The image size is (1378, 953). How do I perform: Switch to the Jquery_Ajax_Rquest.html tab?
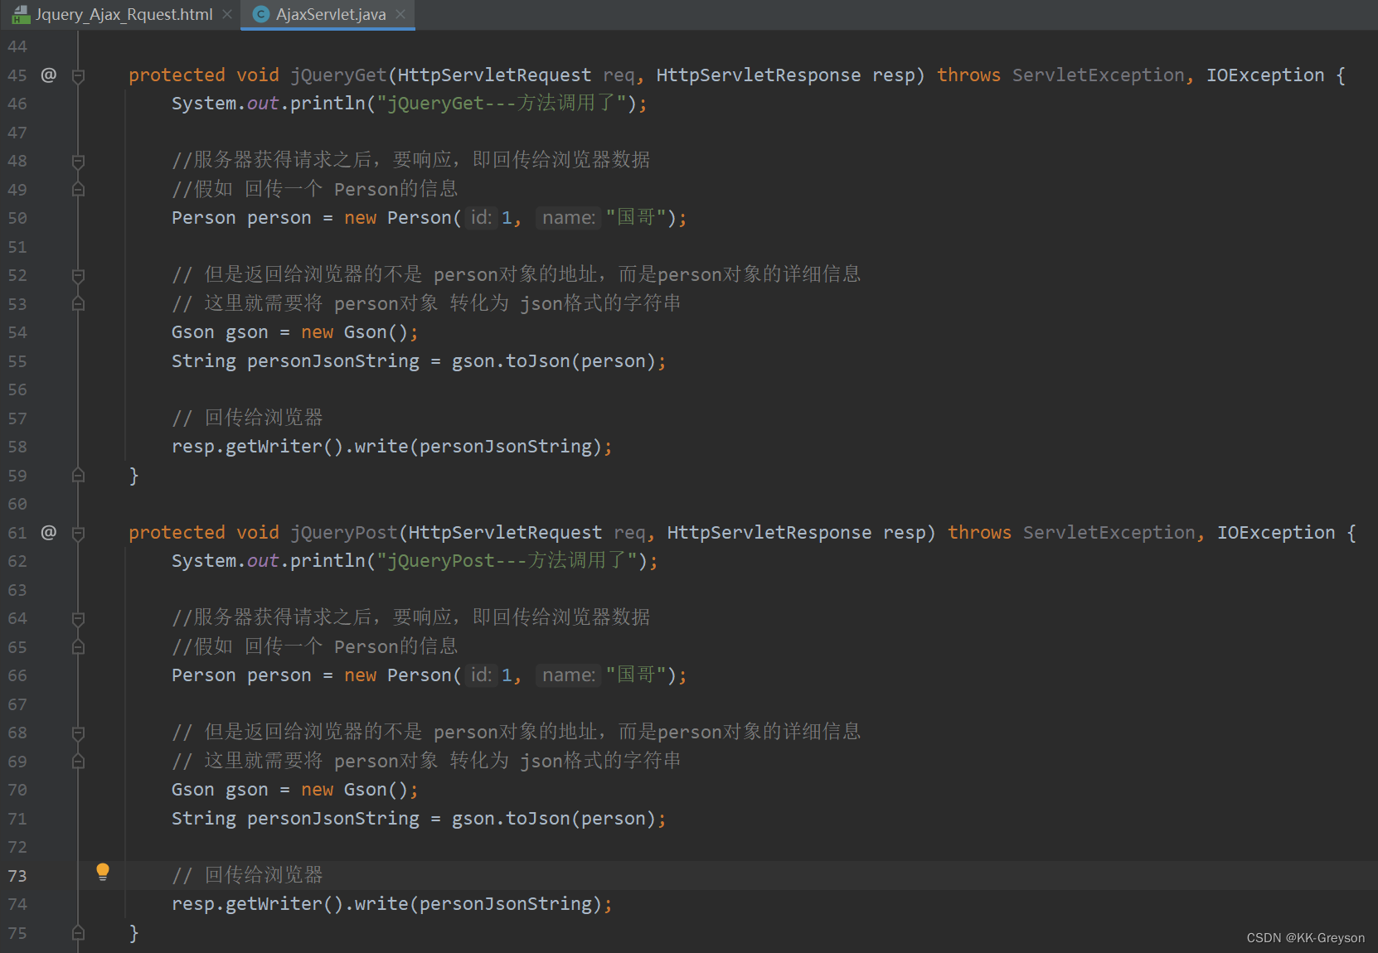tap(124, 14)
